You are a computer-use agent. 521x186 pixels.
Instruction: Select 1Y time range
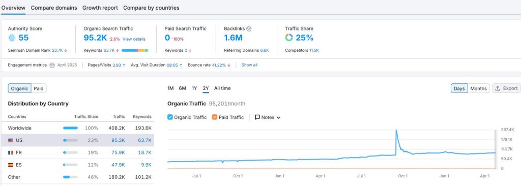(x=194, y=88)
